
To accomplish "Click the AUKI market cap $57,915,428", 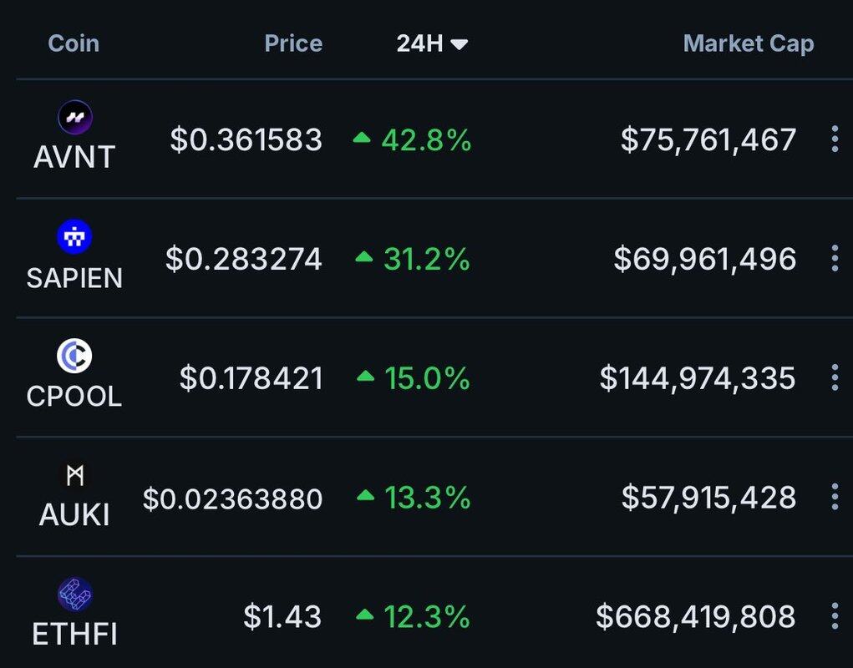I will [x=708, y=498].
